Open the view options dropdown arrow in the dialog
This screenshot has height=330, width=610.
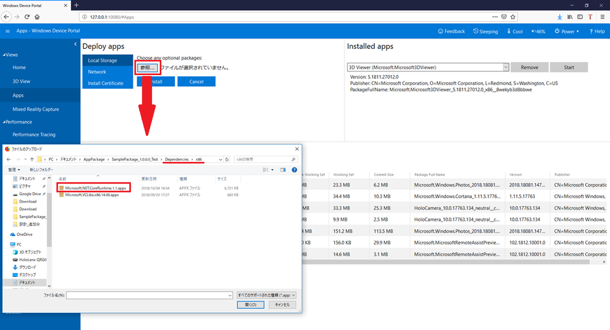[272, 170]
